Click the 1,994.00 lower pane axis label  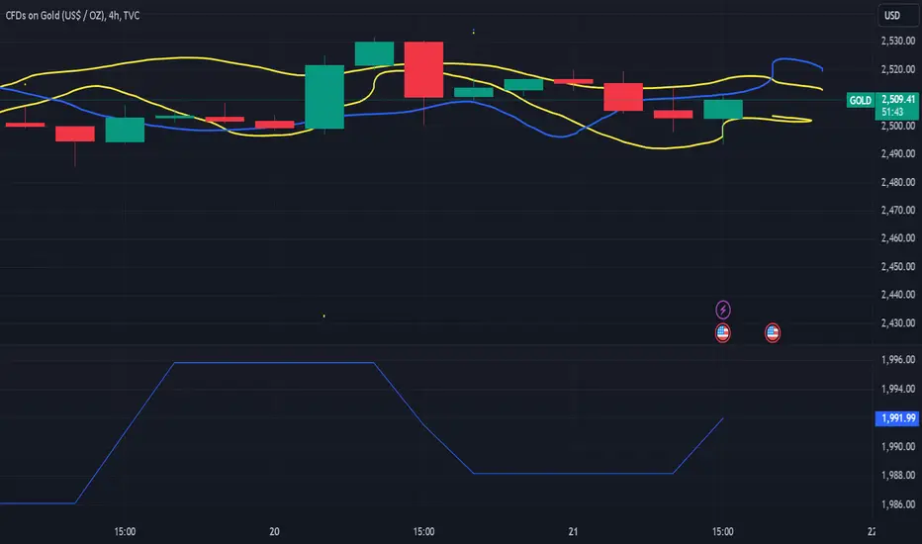pyautogui.click(x=898, y=389)
